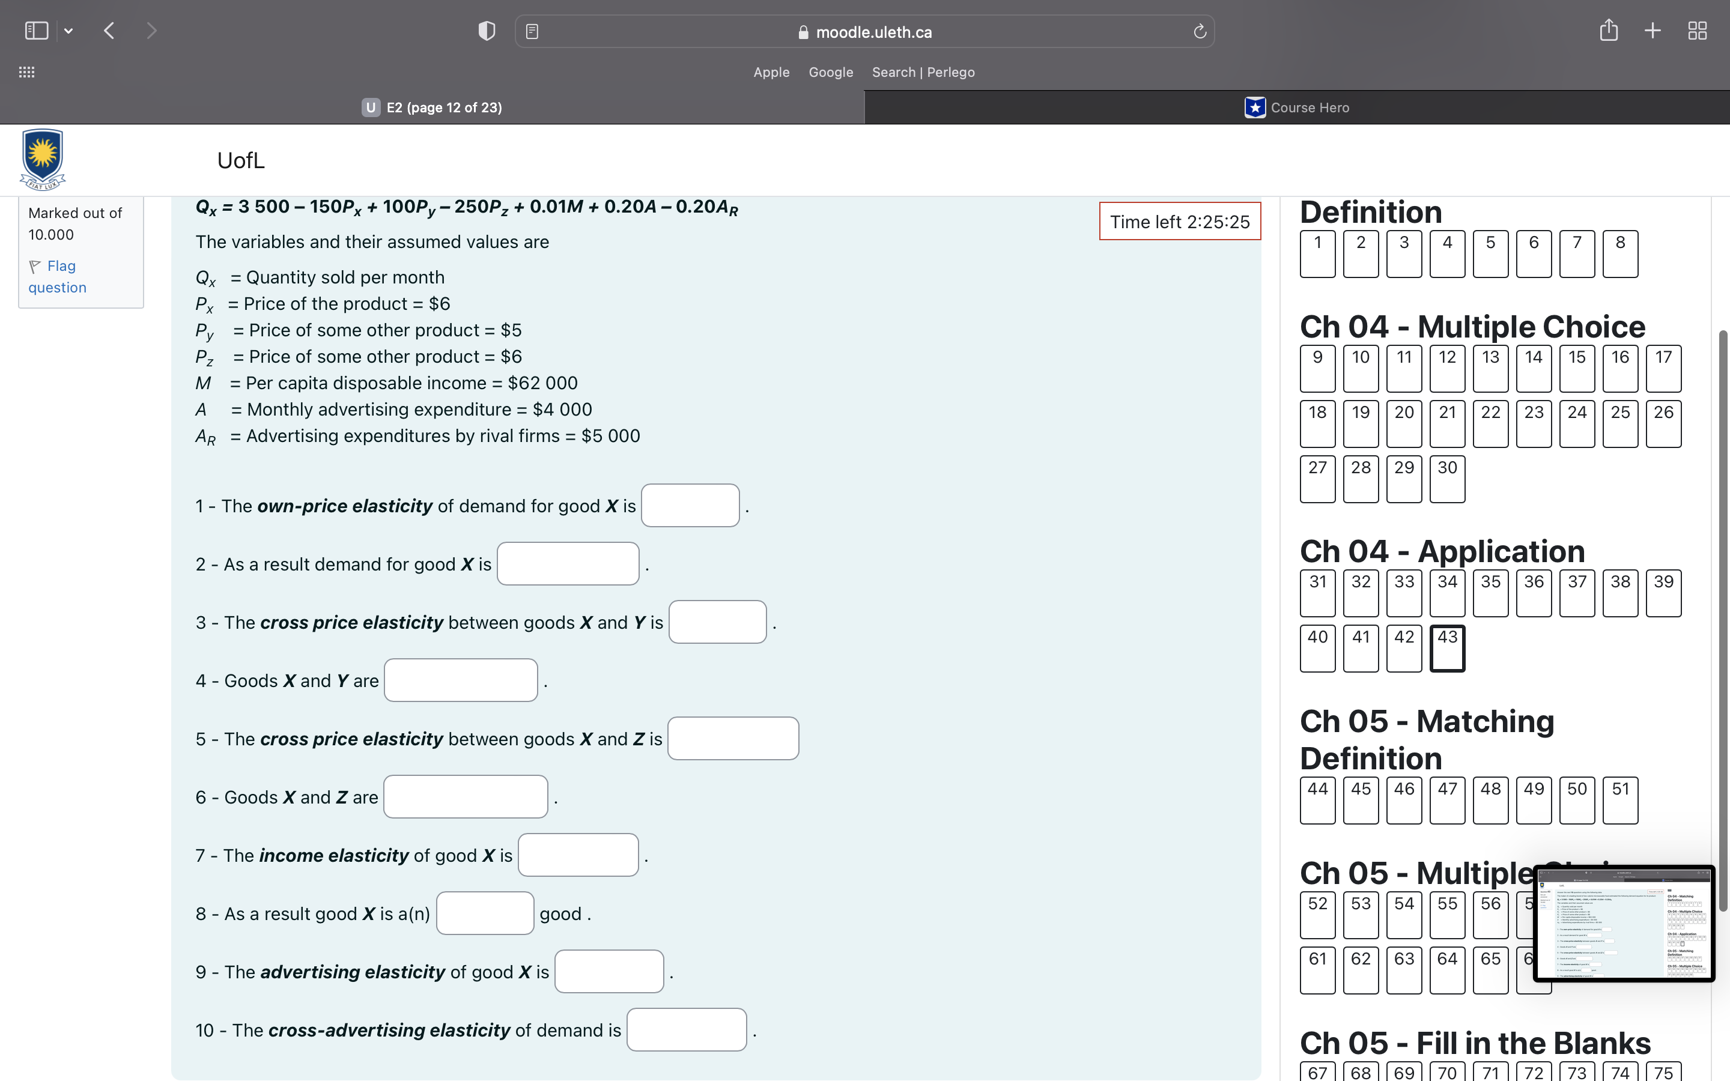Open a new tab with the plus icon
The height and width of the screenshot is (1081, 1730).
point(1652,30)
